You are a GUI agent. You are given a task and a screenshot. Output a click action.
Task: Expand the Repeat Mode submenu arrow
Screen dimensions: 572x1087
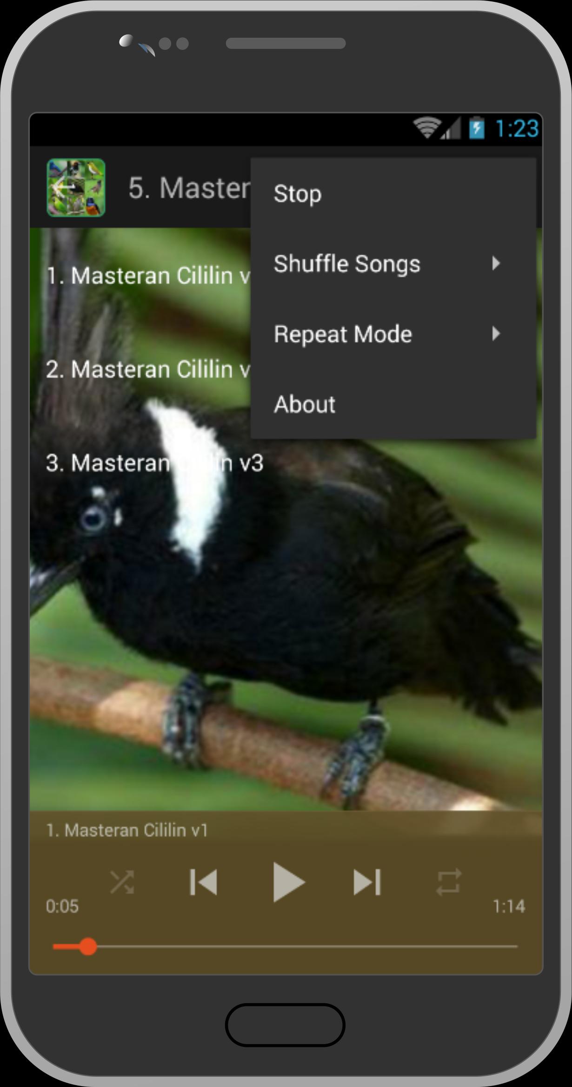(496, 333)
